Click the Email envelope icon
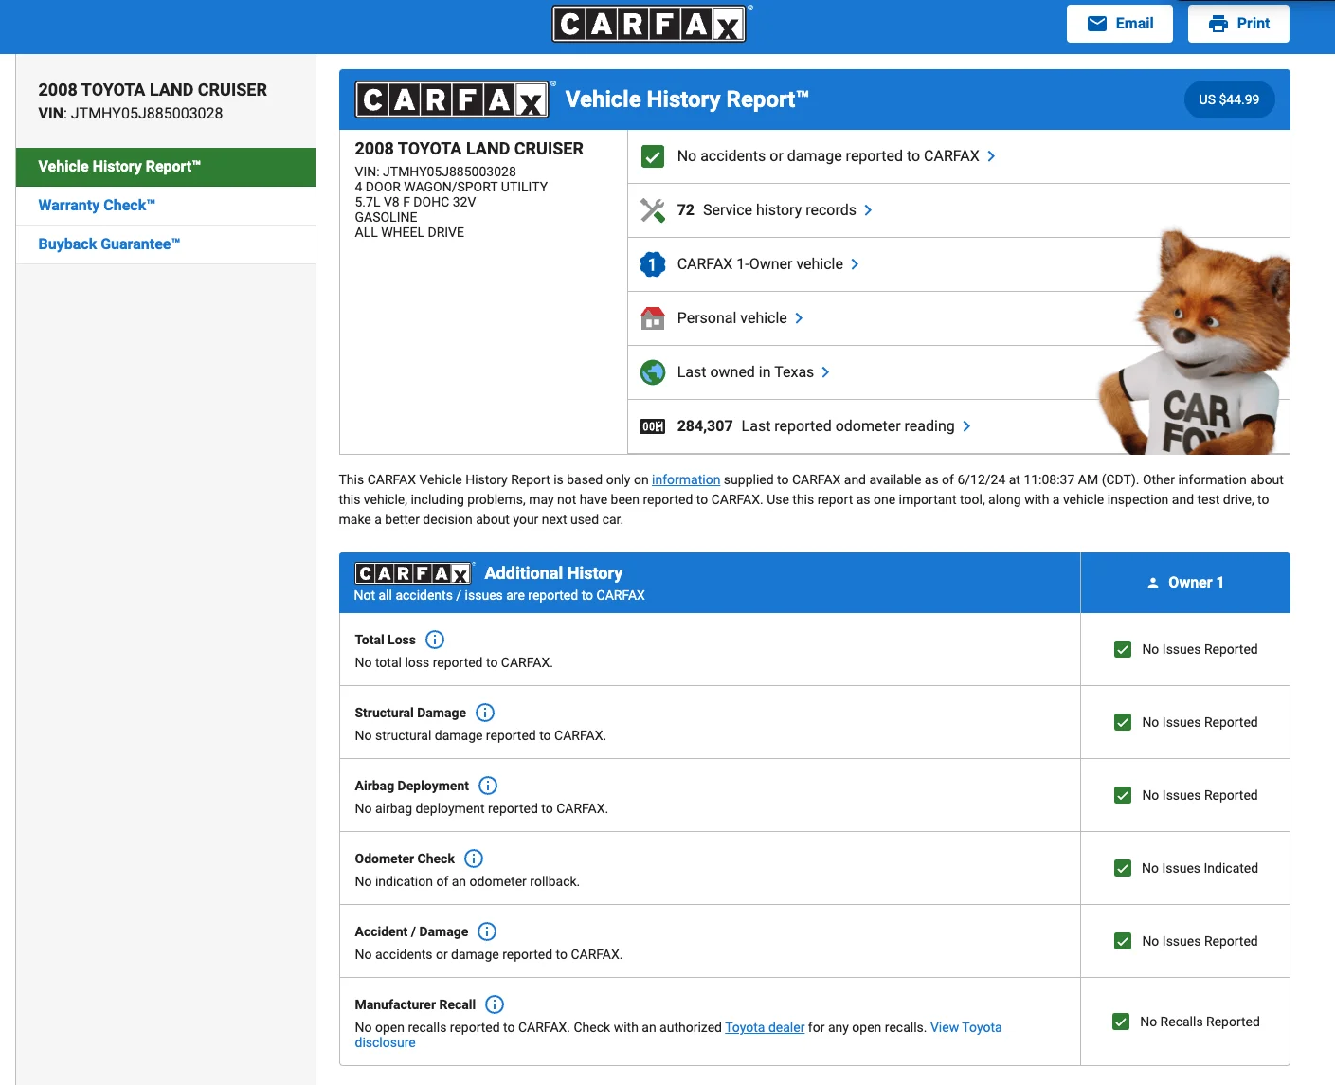Screen dimensions: 1335x1085 [x=1097, y=24]
